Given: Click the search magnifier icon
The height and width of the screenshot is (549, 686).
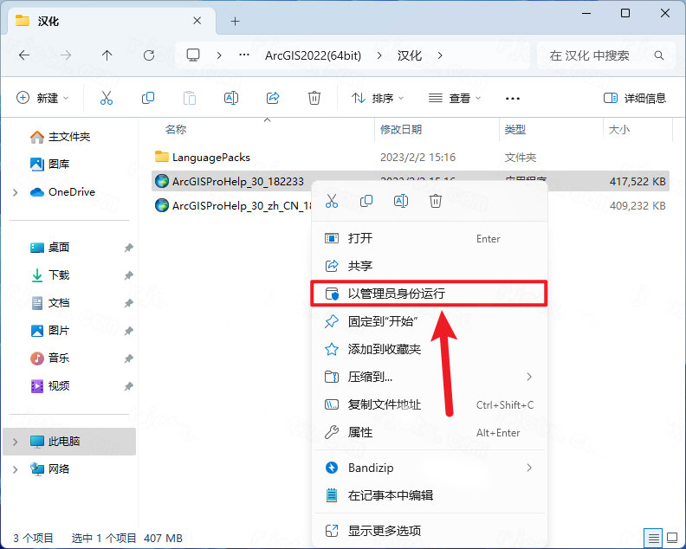Looking at the screenshot, I should (659, 55).
